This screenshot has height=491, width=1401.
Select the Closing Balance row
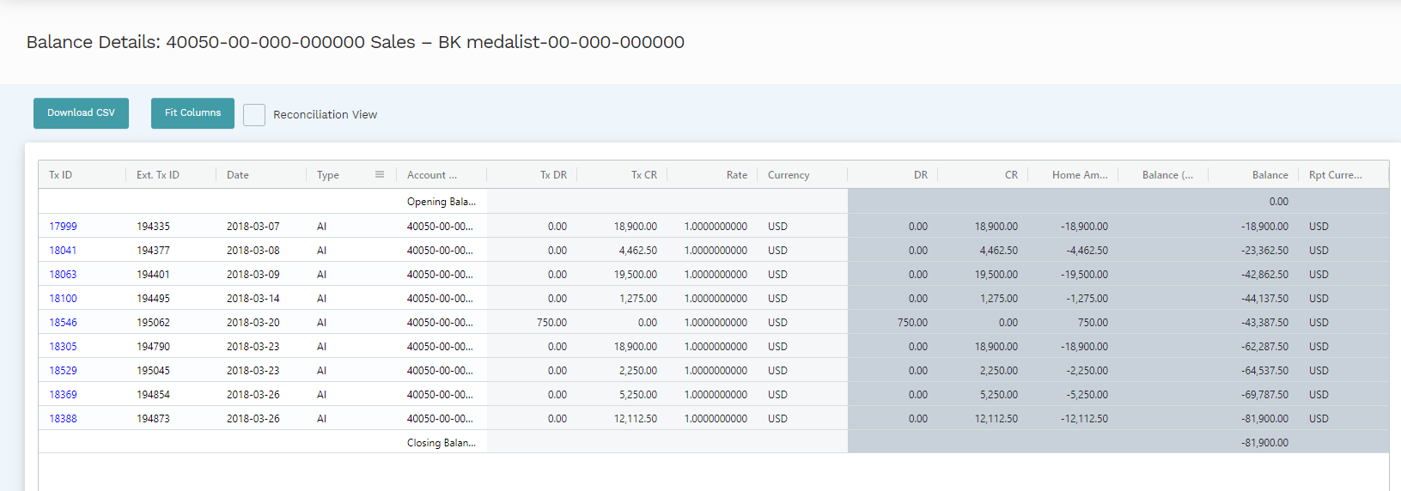point(441,443)
